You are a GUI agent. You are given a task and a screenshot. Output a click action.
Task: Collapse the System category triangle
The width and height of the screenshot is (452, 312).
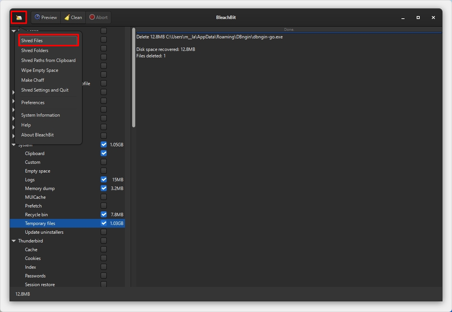tap(14, 145)
